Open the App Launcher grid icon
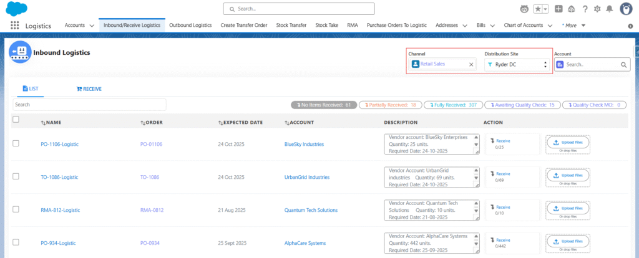639x258 pixels. coord(14,26)
